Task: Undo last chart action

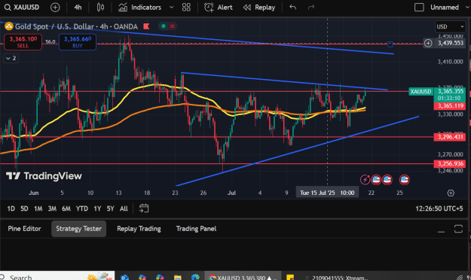Action: click(x=292, y=8)
